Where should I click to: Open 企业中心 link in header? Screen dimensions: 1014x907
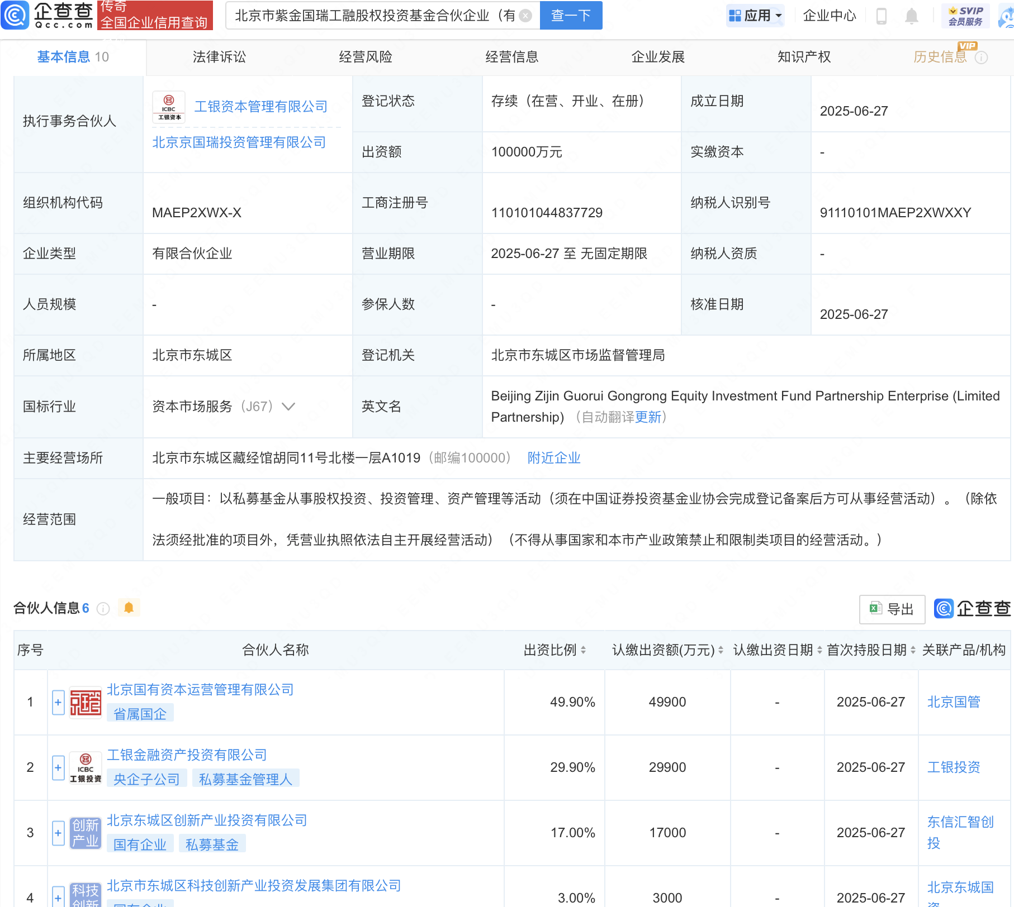pos(830,16)
